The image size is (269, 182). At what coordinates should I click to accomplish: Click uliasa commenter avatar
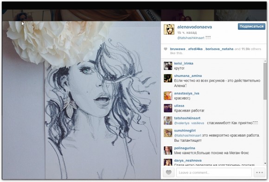point(168,108)
